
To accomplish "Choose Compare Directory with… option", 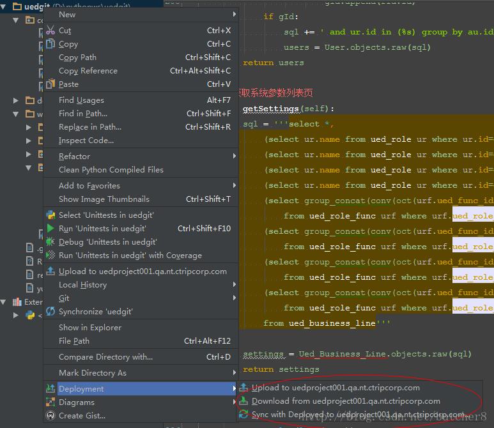I will pyautogui.click(x=105, y=357).
